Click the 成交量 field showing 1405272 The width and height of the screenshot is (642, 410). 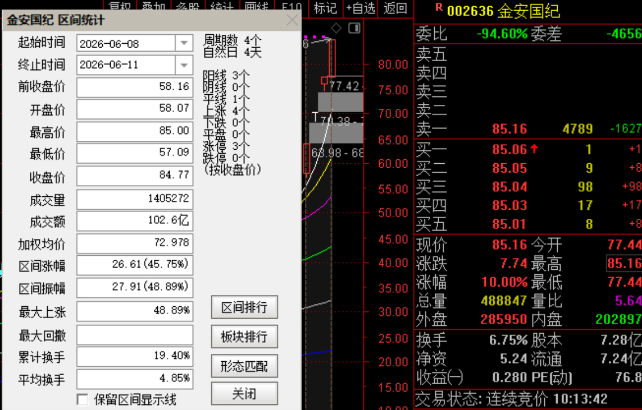(135, 199)
